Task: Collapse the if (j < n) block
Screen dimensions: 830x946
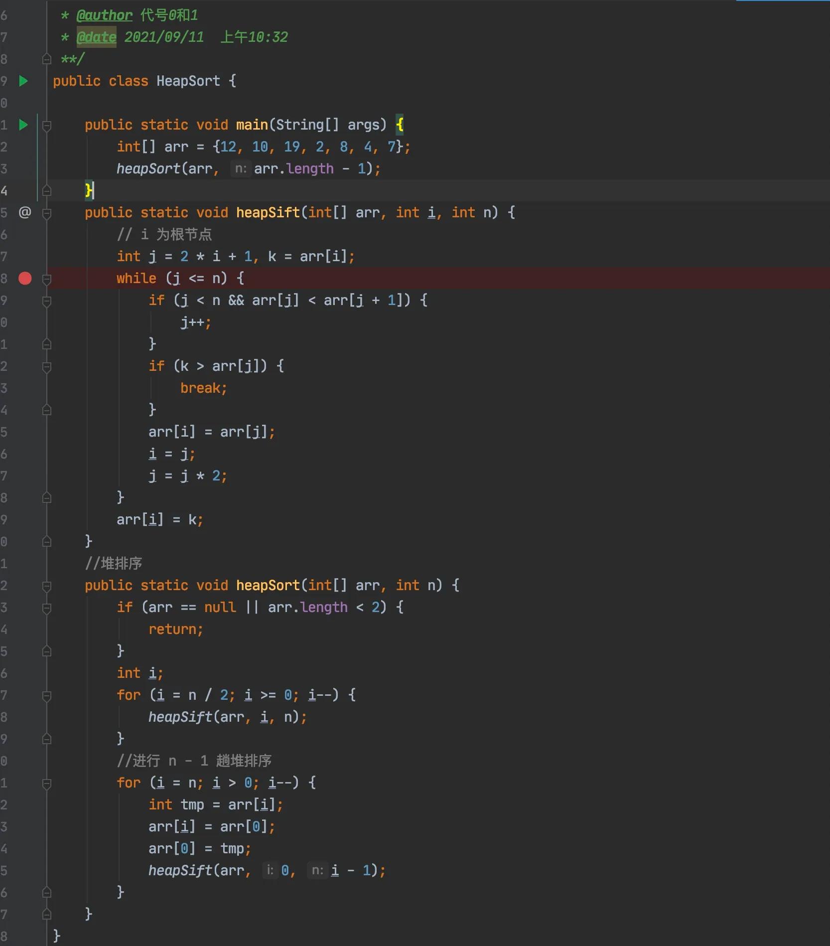Action: [x=47, y=301]
